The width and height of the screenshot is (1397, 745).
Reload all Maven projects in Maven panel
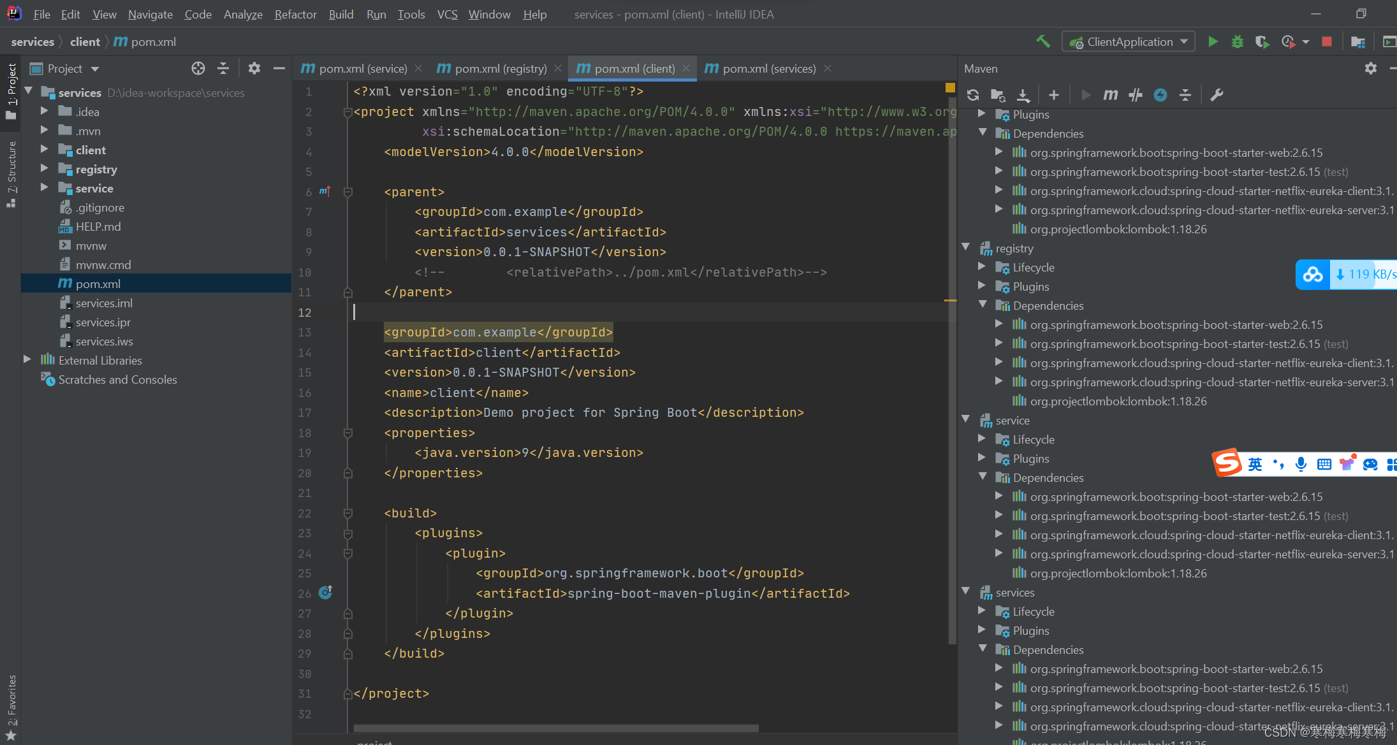(972, 94)
